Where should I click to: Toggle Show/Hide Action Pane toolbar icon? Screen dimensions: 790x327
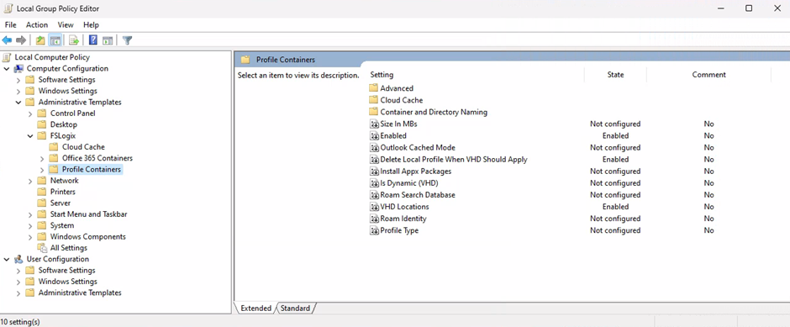click(x=108, y=40)
